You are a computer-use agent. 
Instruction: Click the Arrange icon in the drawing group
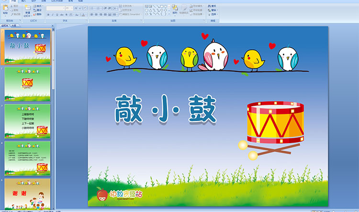(x=175, y=9)
